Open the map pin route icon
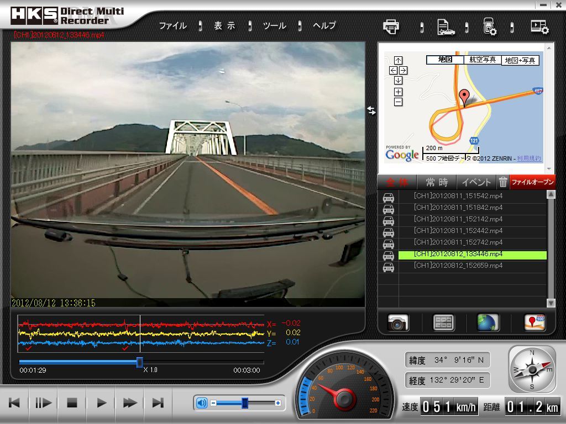Screen dimensions: 566x424 (x=534, y=322)
